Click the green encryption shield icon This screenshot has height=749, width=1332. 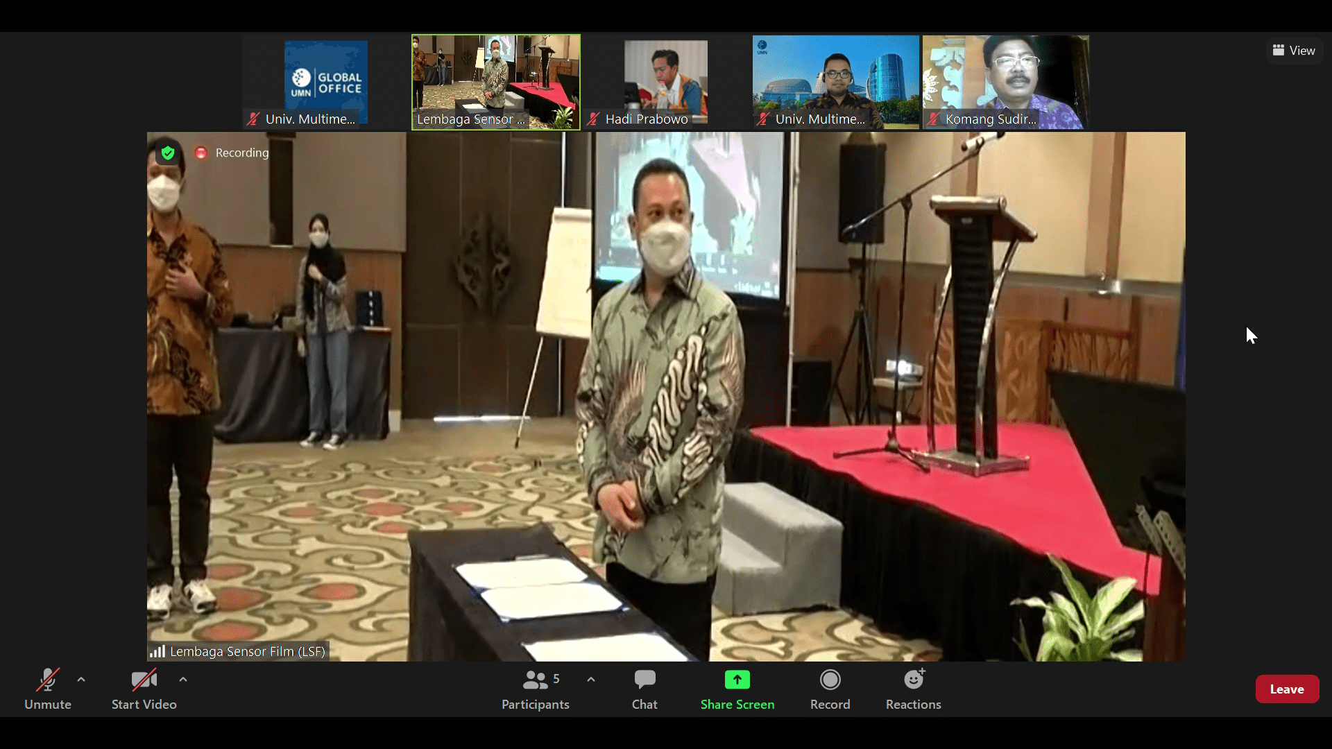[168, 153]
